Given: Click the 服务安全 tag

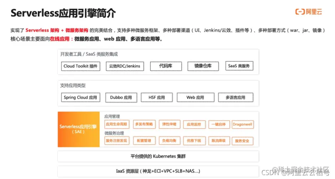Looking at the screenshot, I should pos(242,141).
